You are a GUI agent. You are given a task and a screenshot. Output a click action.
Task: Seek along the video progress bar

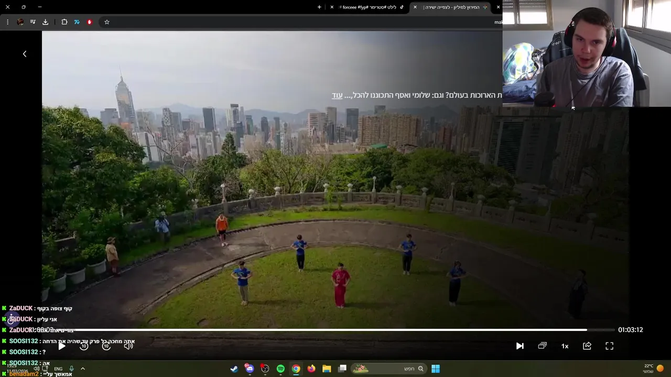click(335, 330)
